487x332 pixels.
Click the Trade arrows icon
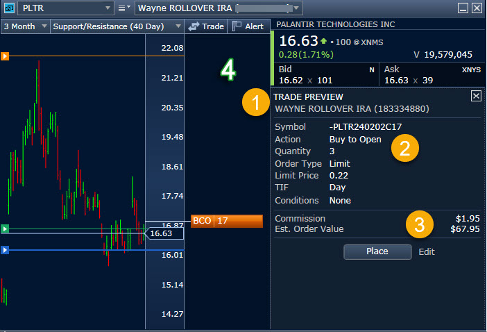tap(194, 26)
